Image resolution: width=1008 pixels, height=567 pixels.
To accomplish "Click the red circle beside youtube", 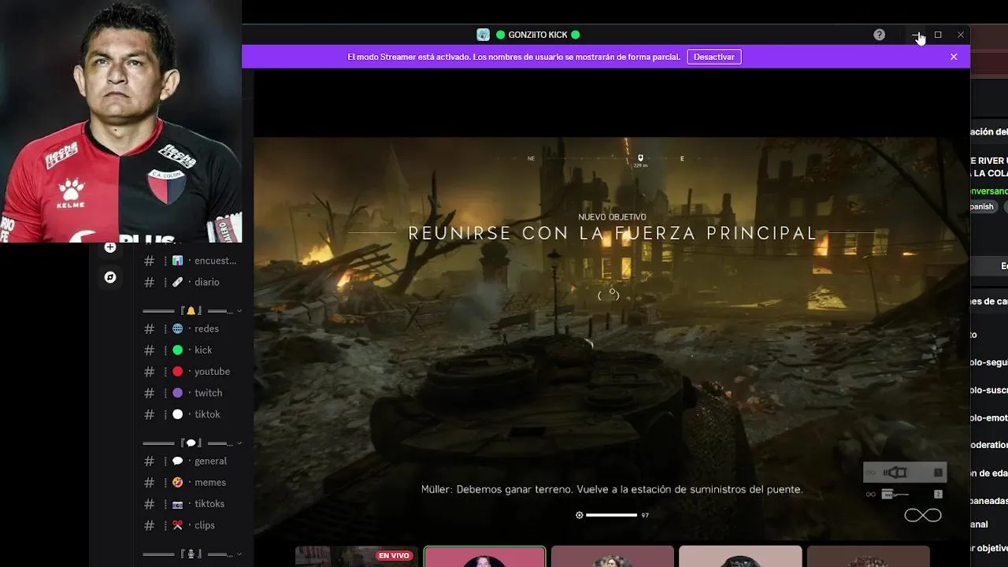I will (x=178, y=372).
